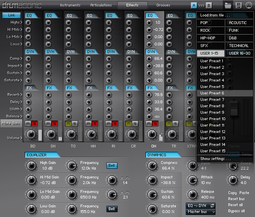Swap routing with EQ -> DYN arrows icon

click(x=212, y=206)
